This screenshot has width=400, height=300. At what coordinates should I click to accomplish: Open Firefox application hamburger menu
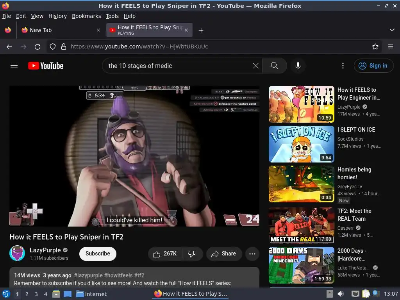coord(391,46)
